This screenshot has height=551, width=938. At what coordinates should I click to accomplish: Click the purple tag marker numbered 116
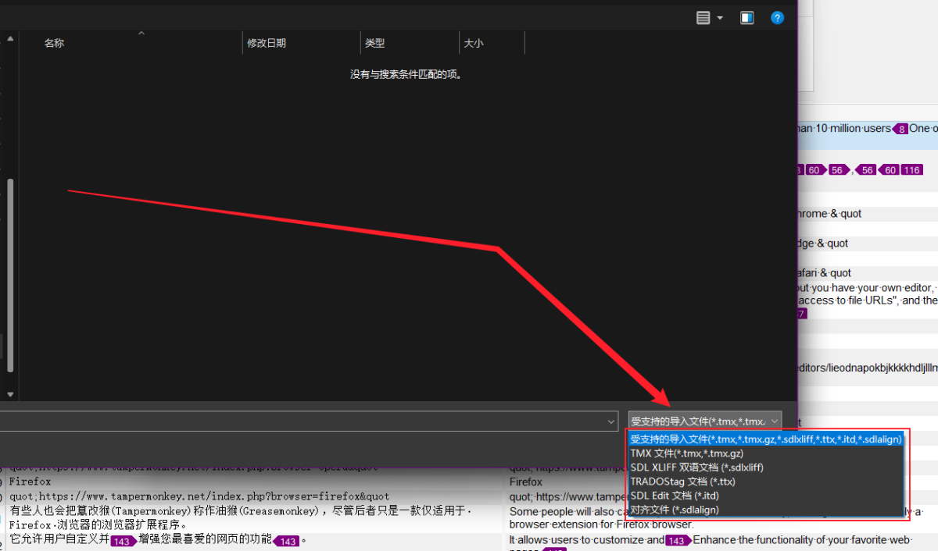[911, 170]
